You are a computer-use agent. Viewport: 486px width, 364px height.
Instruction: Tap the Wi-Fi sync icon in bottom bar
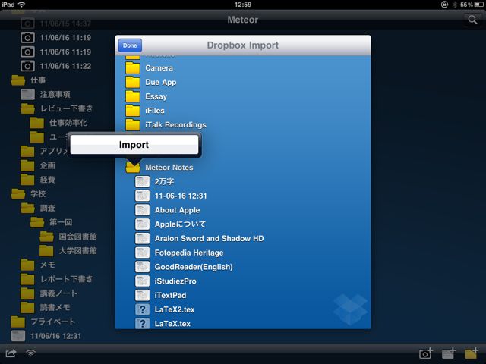(30, 353)
